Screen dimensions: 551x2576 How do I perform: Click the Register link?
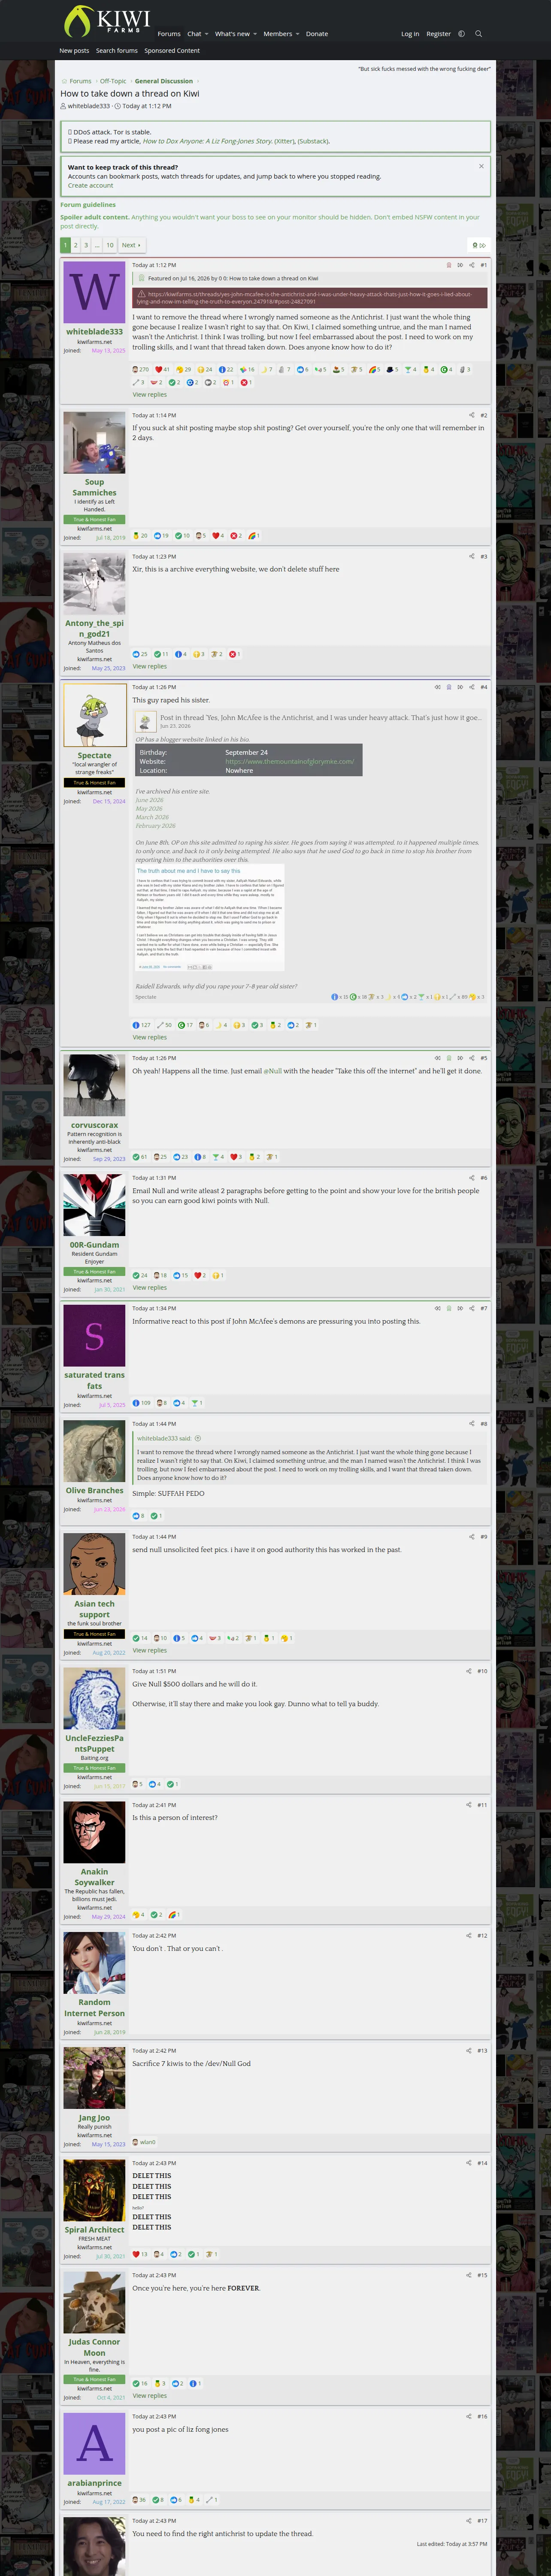[438, 34]
